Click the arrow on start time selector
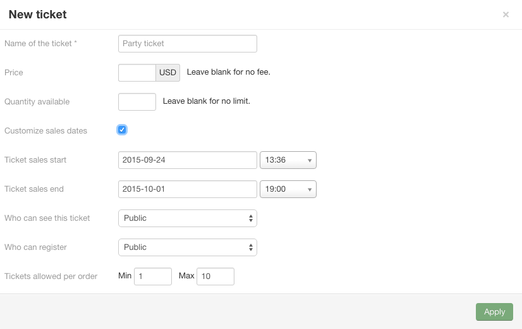The image size is (522, 329). (x=310, y=161)
